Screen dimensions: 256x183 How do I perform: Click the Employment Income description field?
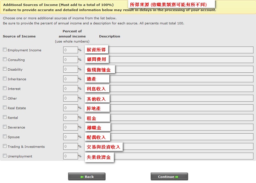[x=169, y=50]
